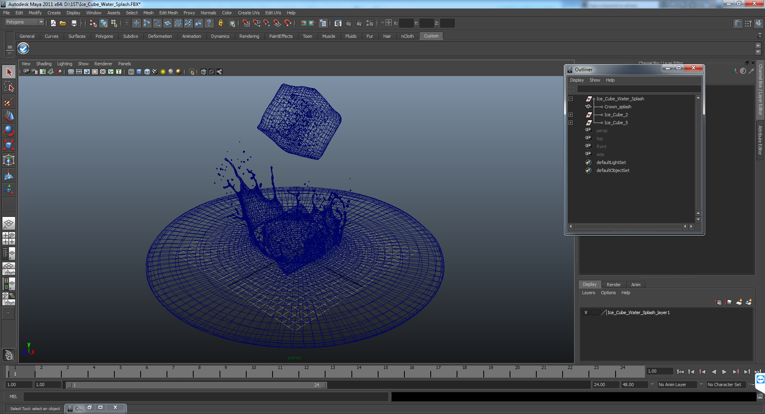Select Crown_splash in the Outliner
The image size is (765, 414).
(618, 107)
